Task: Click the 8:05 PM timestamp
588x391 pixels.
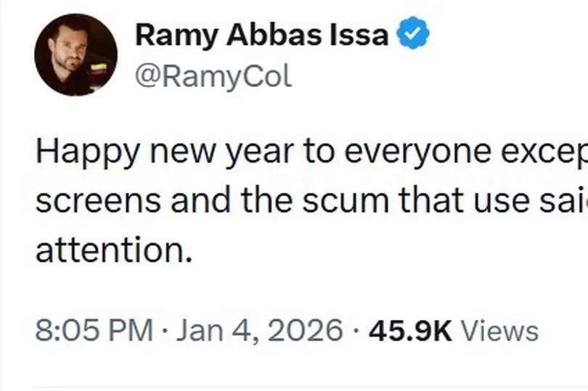Action: coord(94,331)
